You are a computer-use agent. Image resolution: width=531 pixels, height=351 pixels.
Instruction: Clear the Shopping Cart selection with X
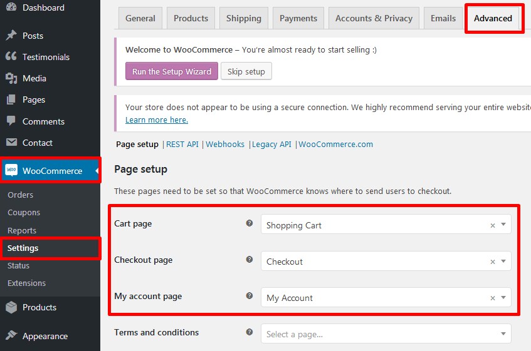tap(493, 225)
